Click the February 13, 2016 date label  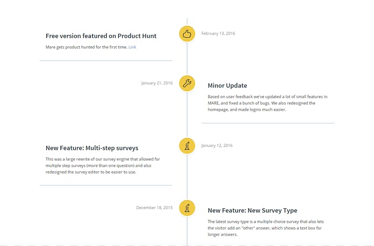[x=218, y=34]
